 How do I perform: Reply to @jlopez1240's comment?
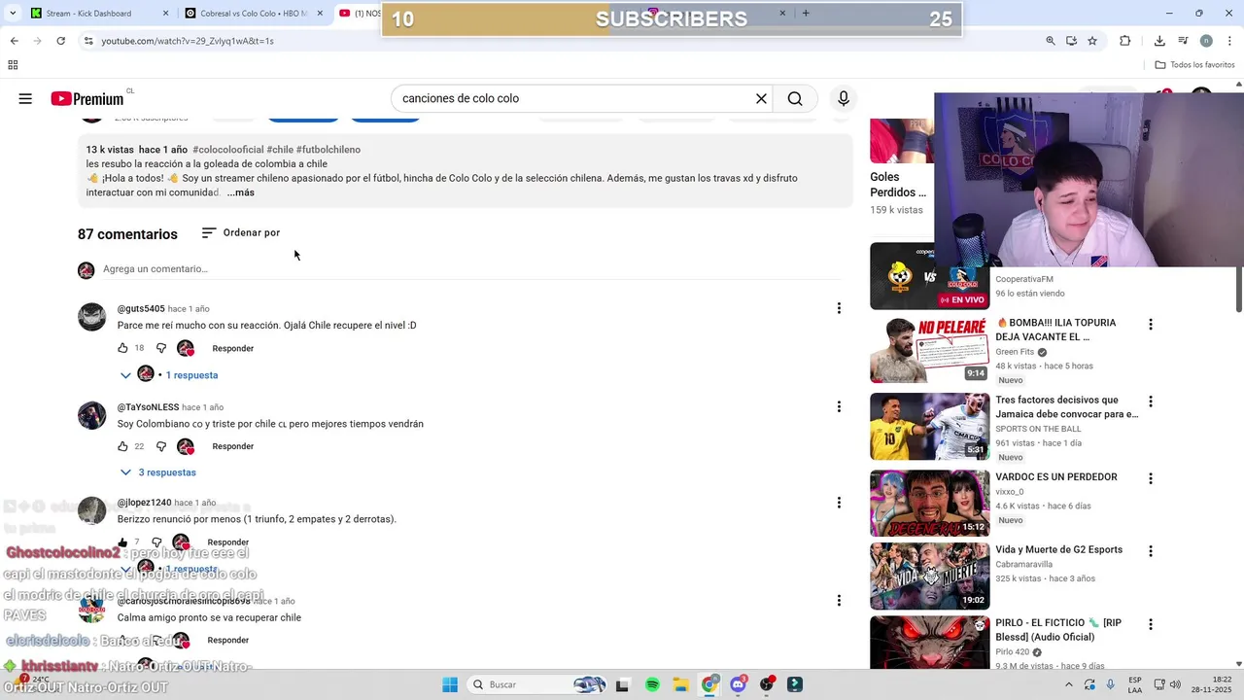pyautogui.click(x=228, y=542)
